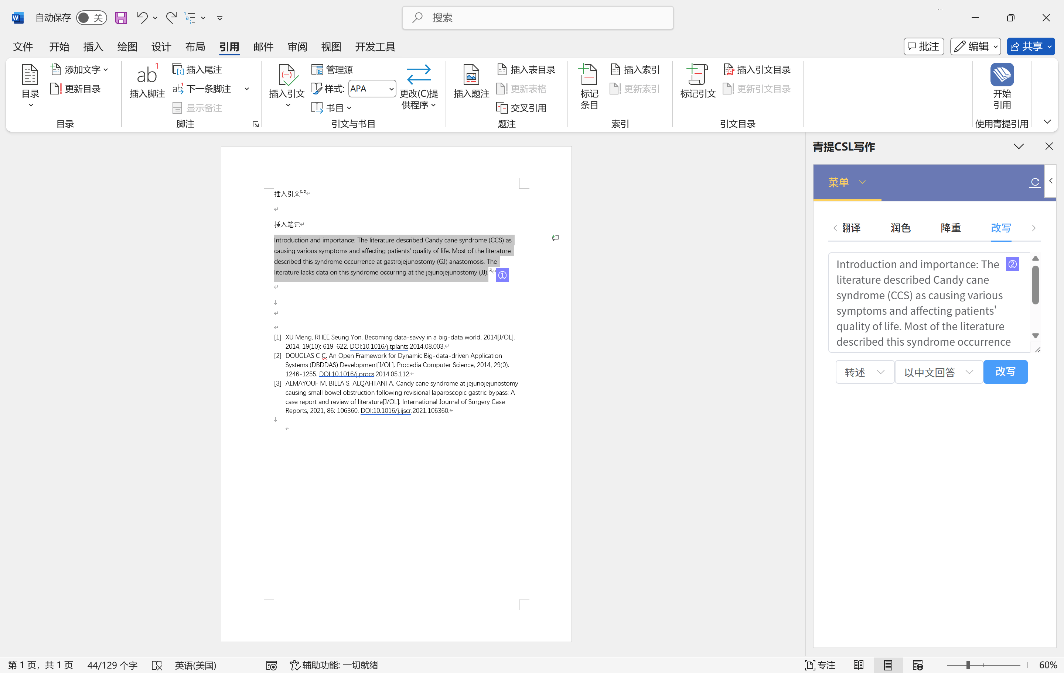Switch to Focus mode (专注) in status bar
Image resolution: width=1064 pixels, height=673 pixels.
point(820,665)
